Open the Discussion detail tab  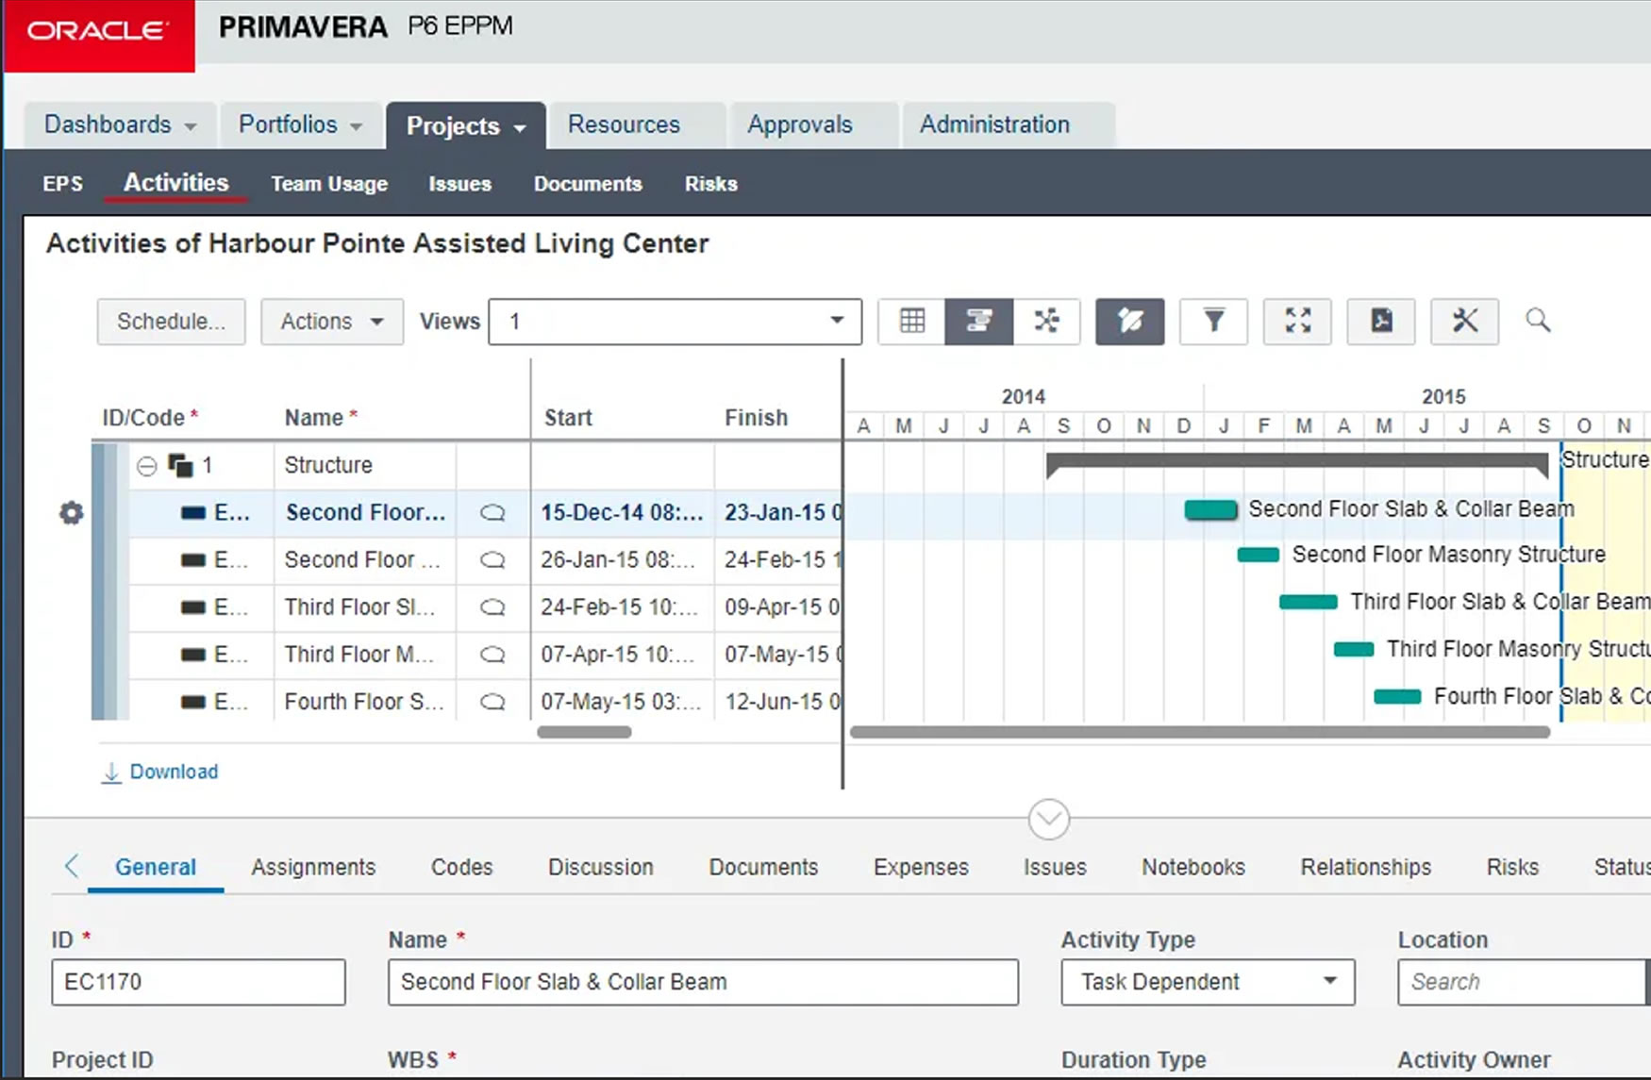click(601, 867)
